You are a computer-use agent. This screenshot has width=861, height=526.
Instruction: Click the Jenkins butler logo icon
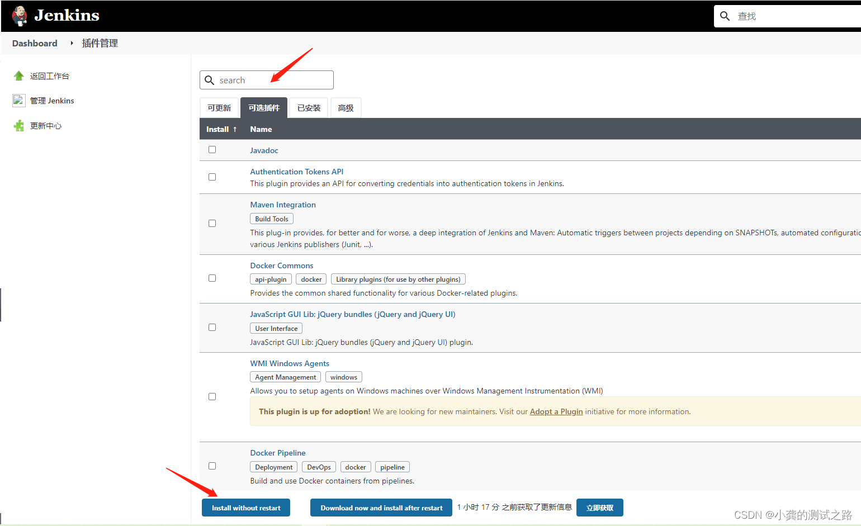[20, 16]
